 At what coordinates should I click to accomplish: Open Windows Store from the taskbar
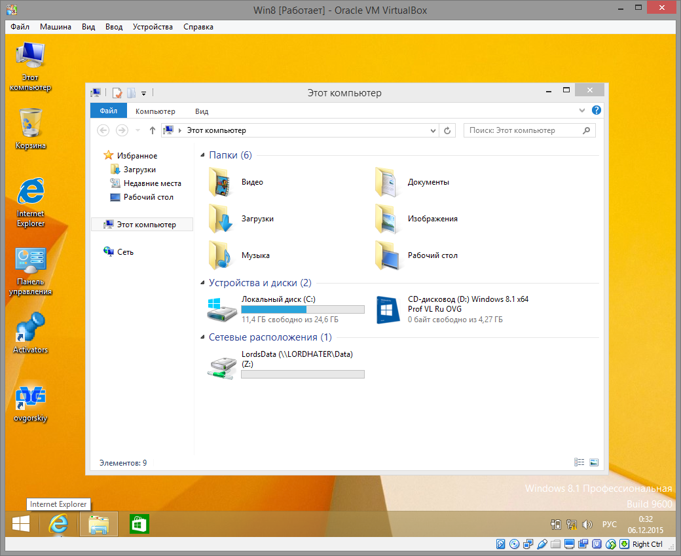pyautogui.click(x=139, y=524)
